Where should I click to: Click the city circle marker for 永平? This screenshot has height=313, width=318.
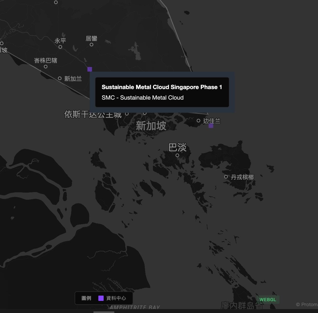[x=60, y=47]
